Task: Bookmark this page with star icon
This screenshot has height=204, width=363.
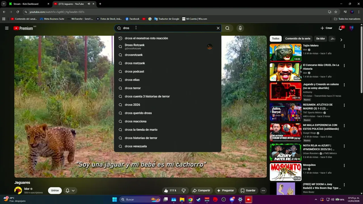Action: coord(336,12)
